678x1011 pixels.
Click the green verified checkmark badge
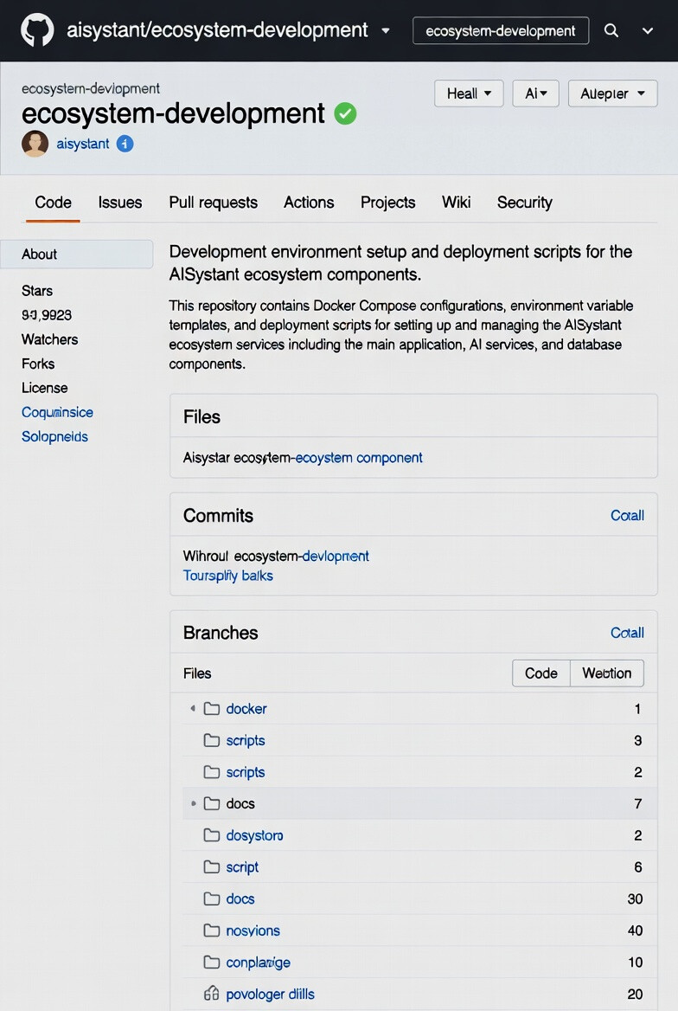click(x=345, y=113)
